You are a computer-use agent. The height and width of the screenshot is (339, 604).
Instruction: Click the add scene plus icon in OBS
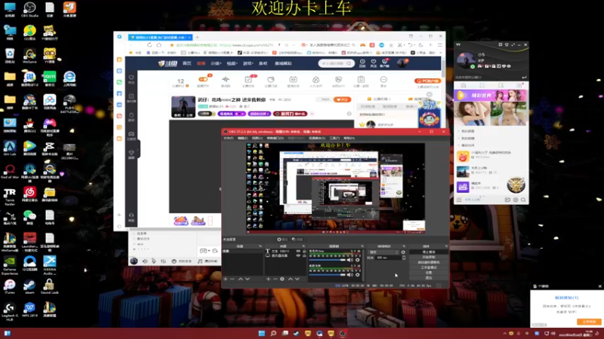pos(225,279)
